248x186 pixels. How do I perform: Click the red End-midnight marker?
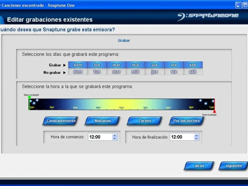(215, 112)
